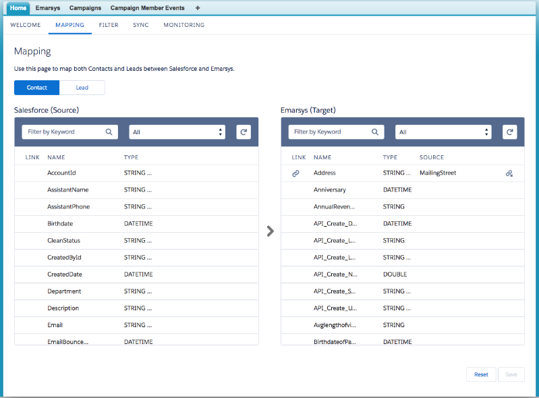The image size is (539, 398).
Task: Remove the MailingStreet mapping with unlink icon
Action: click(509, 173)
